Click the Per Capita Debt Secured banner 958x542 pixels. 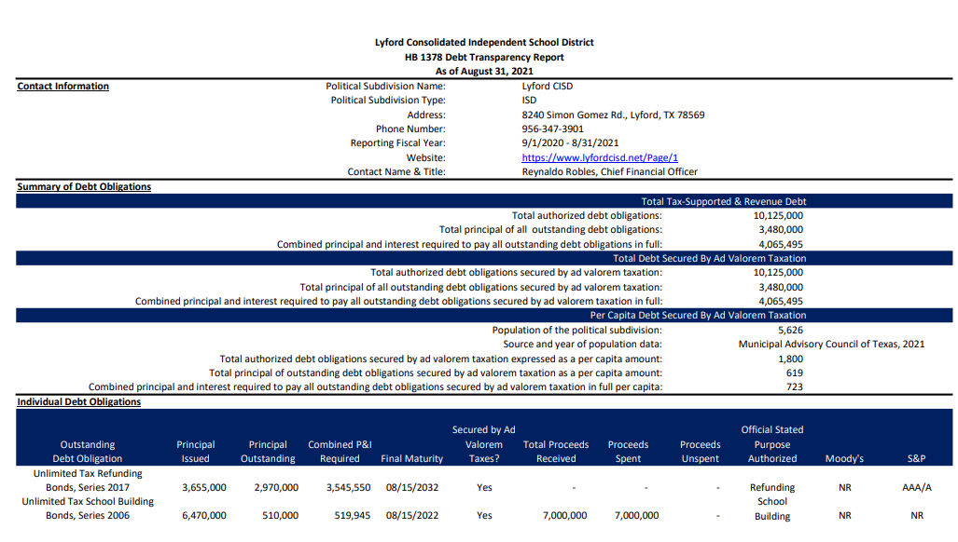click(698, 315)
